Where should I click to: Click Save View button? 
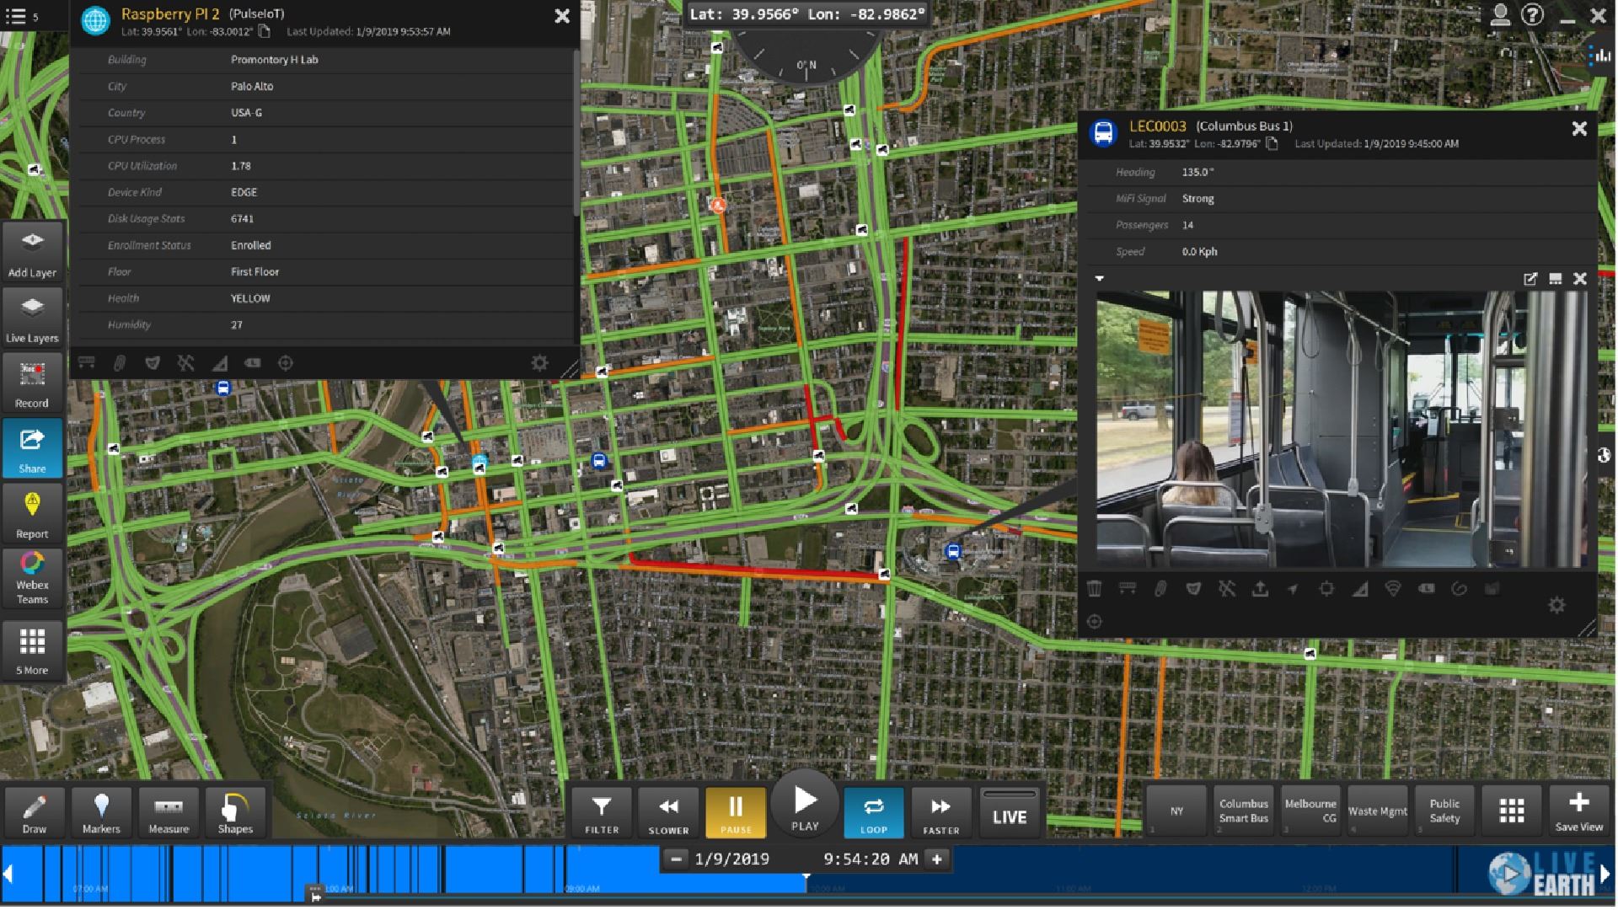click(x=1578, y=811)
